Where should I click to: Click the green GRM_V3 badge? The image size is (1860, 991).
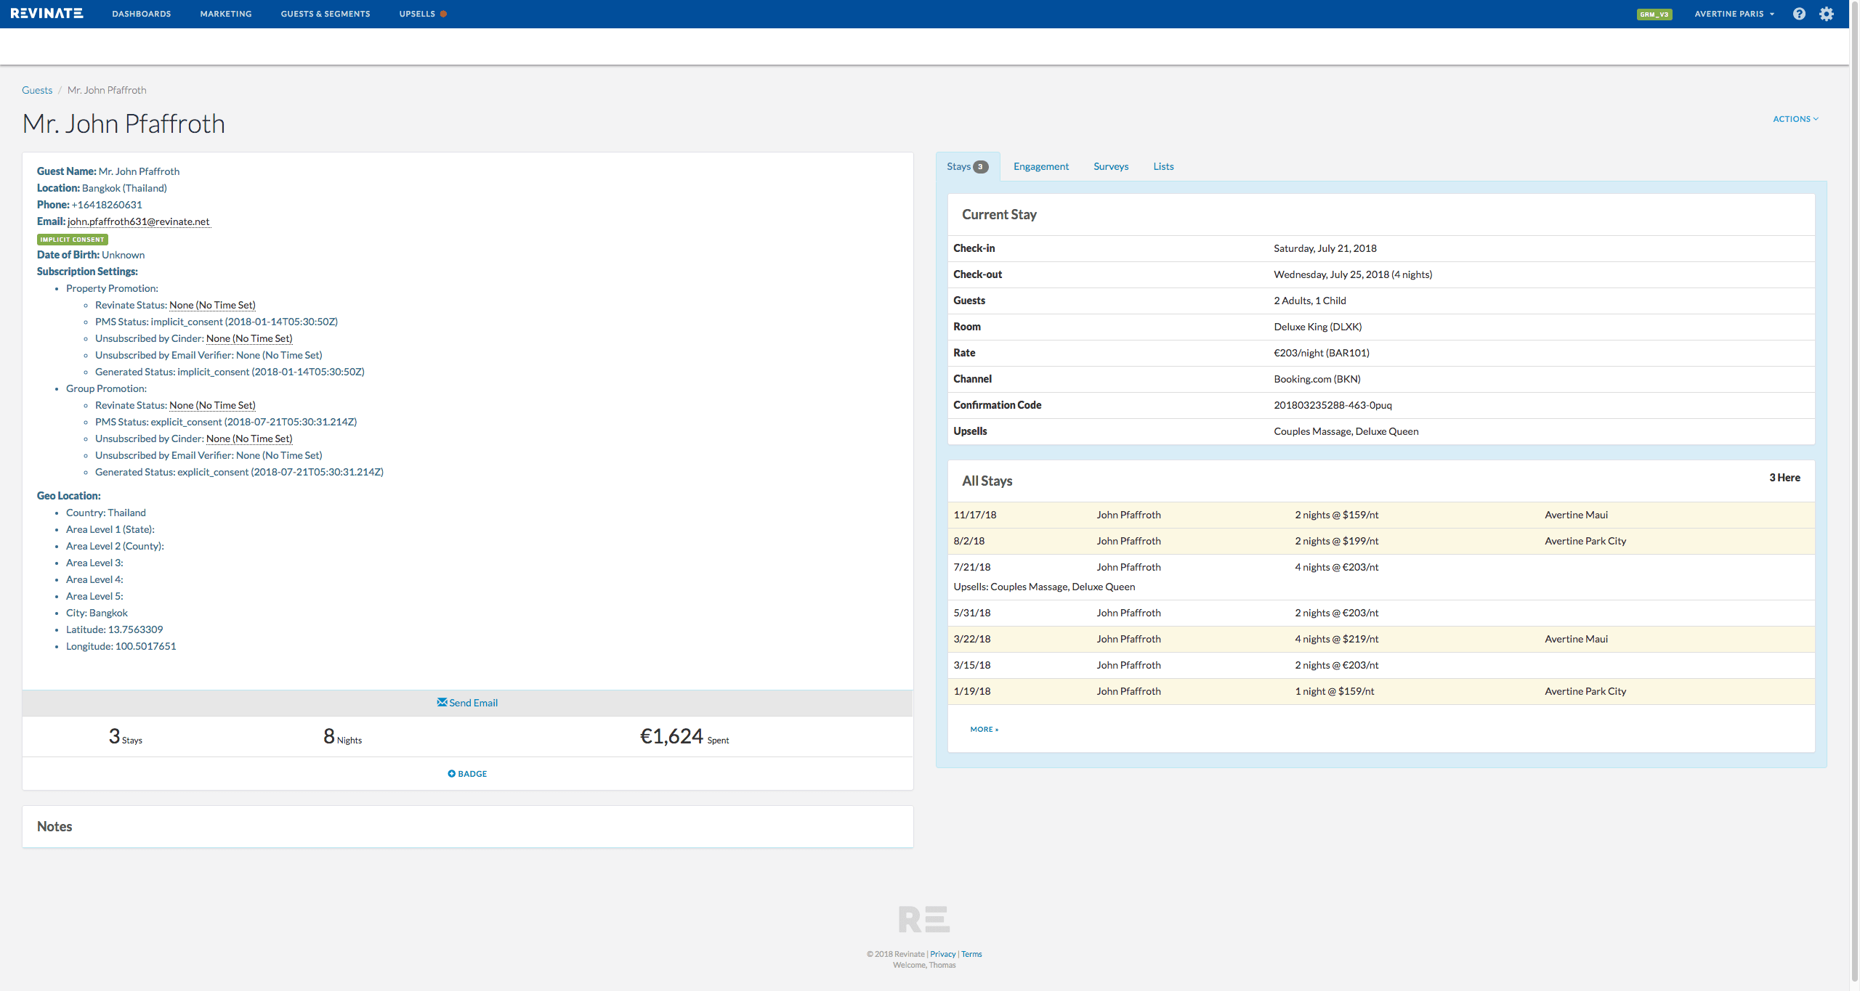1654,14
